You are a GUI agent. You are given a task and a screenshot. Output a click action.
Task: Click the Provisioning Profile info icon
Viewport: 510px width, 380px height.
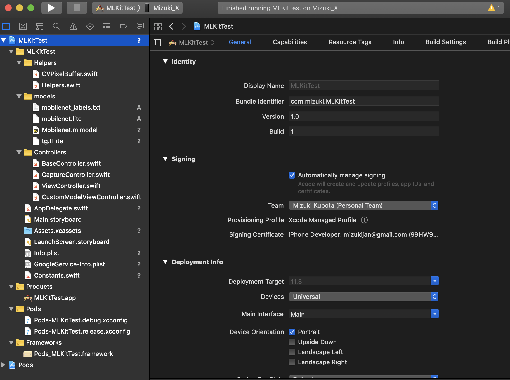click(x=364, y=220)
